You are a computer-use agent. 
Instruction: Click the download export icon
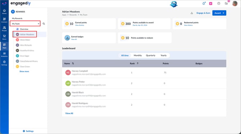pyautogui.click(x=192, y=13)
